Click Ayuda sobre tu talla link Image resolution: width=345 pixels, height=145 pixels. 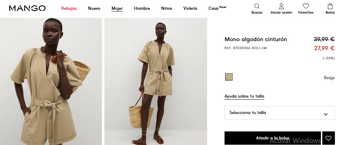click(244, 97)
